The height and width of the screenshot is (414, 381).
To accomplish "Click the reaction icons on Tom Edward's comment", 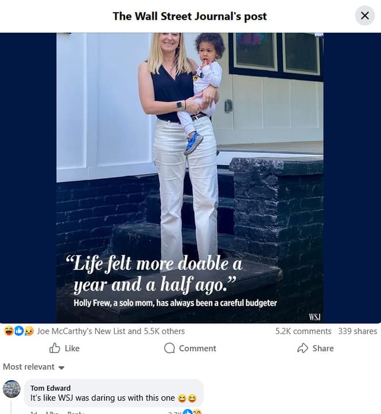I will 192,412.
